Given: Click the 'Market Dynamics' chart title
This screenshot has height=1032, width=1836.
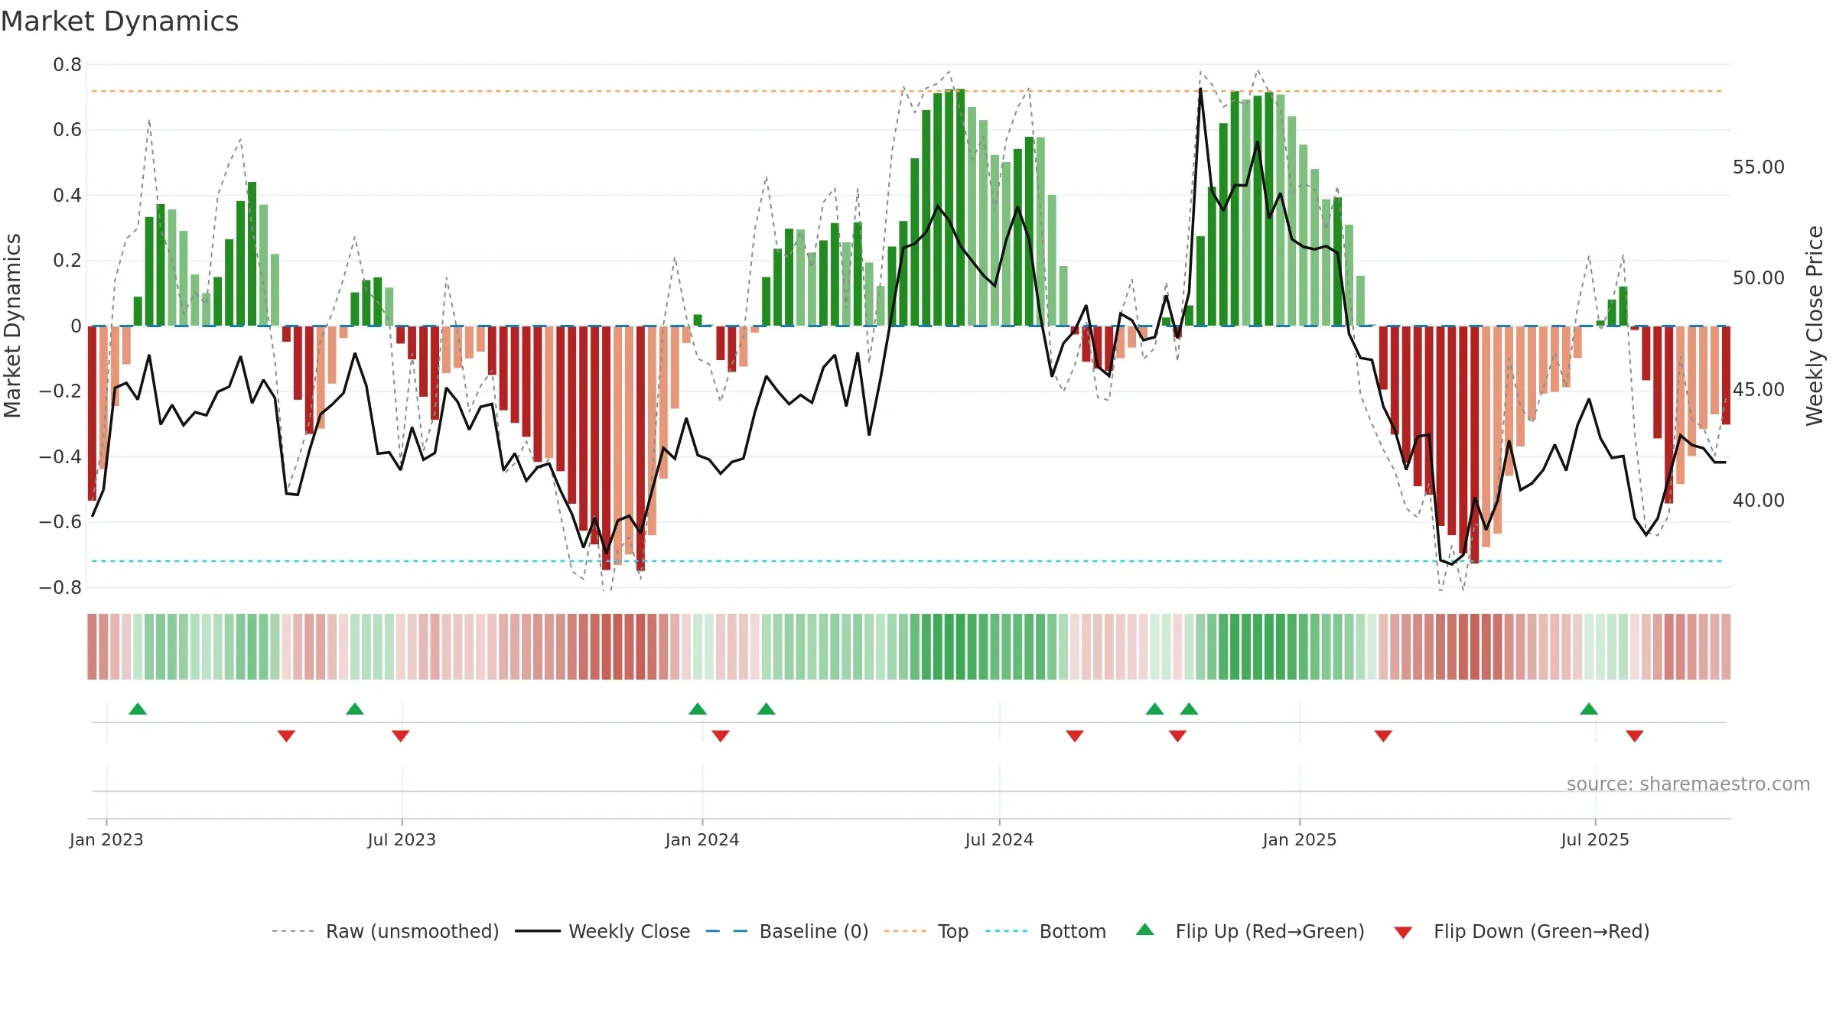Looking at the screenshot, I should click(x=119, y=21).
